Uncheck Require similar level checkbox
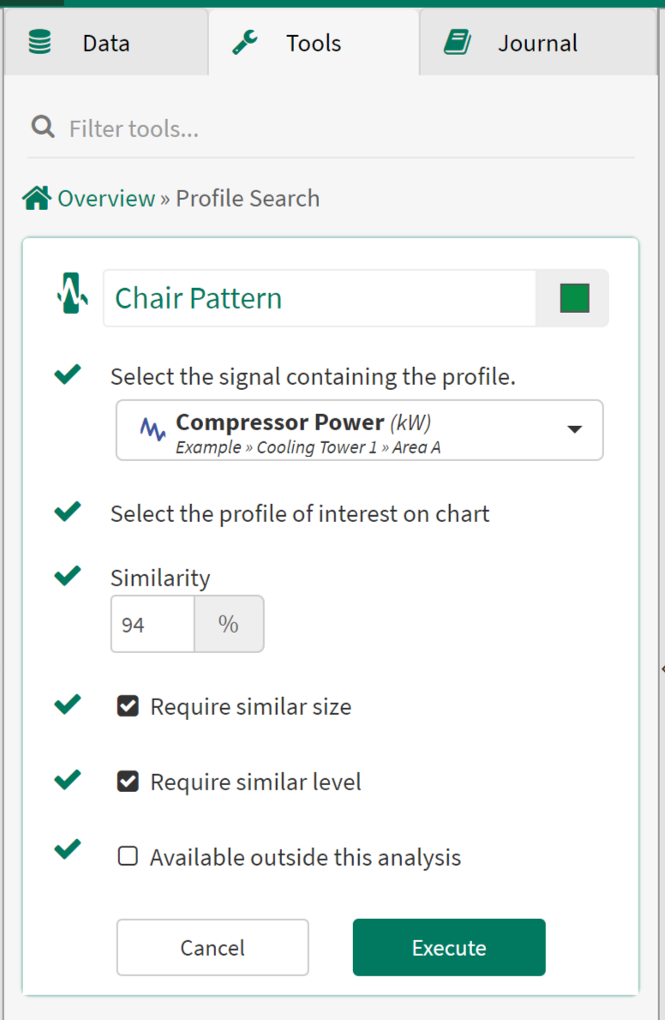665x1020 pixels. [128, 782]
